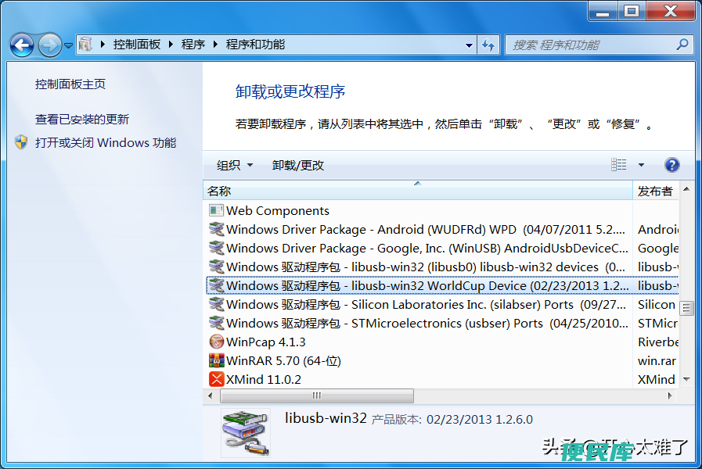The image size is (702, 469).
Task: Click shield icon beside Windows 功能
Action: click(x=21, y=142)
